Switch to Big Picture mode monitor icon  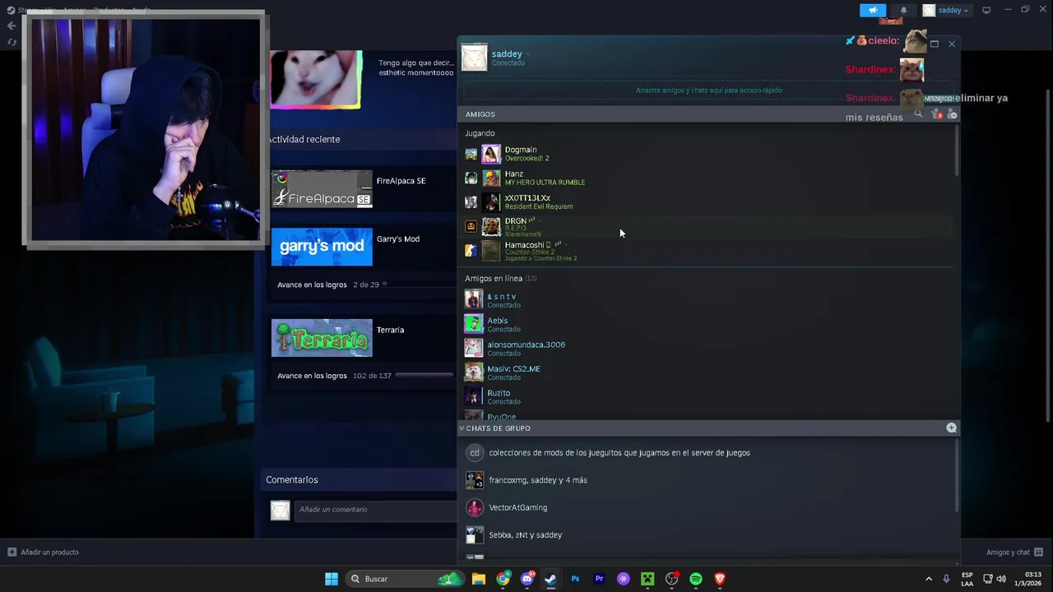[x=986, y=10]
